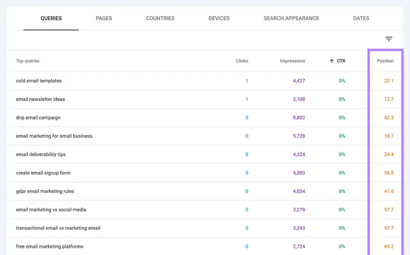Select the Devices tab
The height and width of the screenshot is (255, 410).
(x=219, y=18)
